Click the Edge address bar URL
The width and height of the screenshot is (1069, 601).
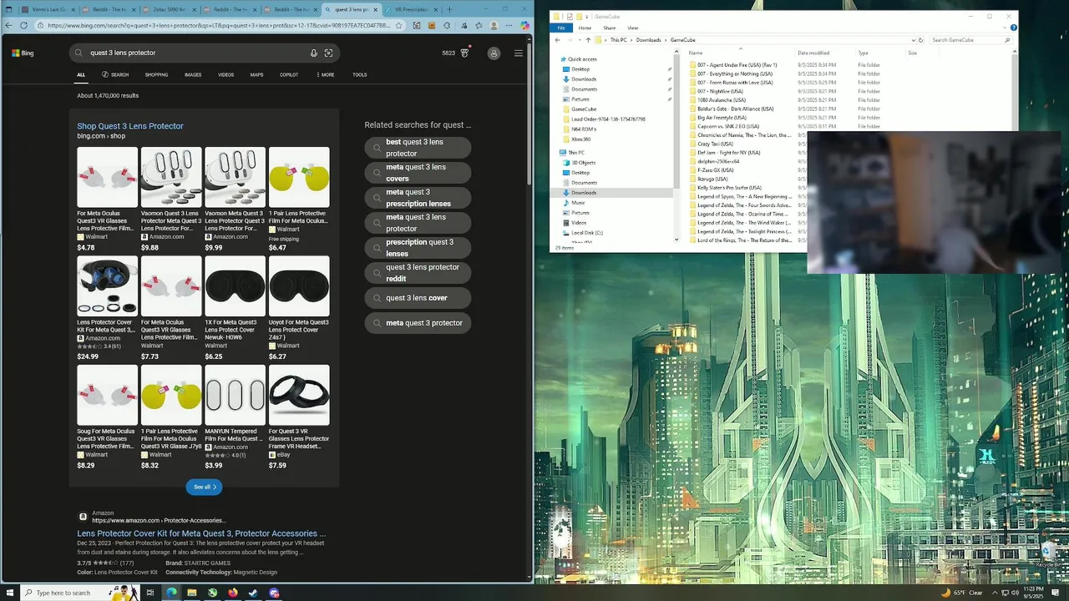[x=219, y=25]
